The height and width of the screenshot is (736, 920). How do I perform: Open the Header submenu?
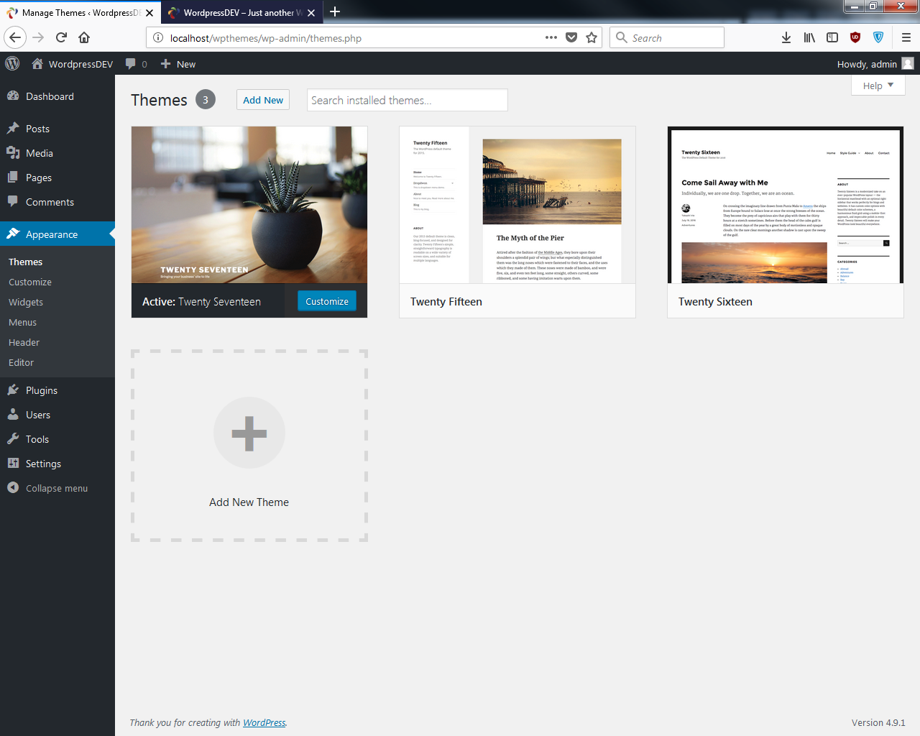point(24,342)
